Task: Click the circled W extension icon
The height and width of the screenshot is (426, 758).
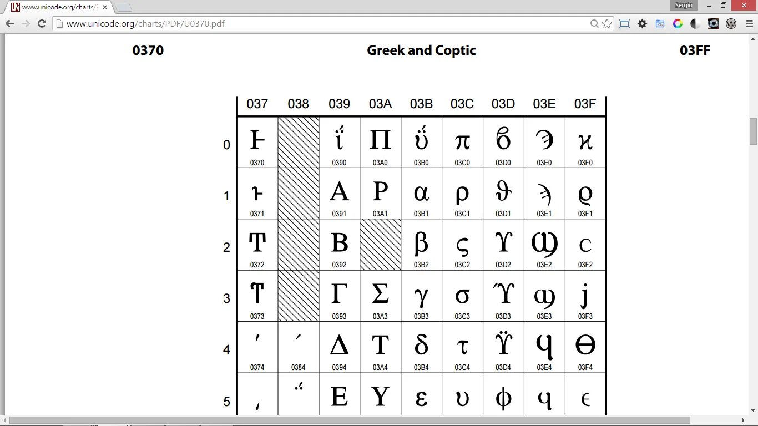Action: point(731,23)
